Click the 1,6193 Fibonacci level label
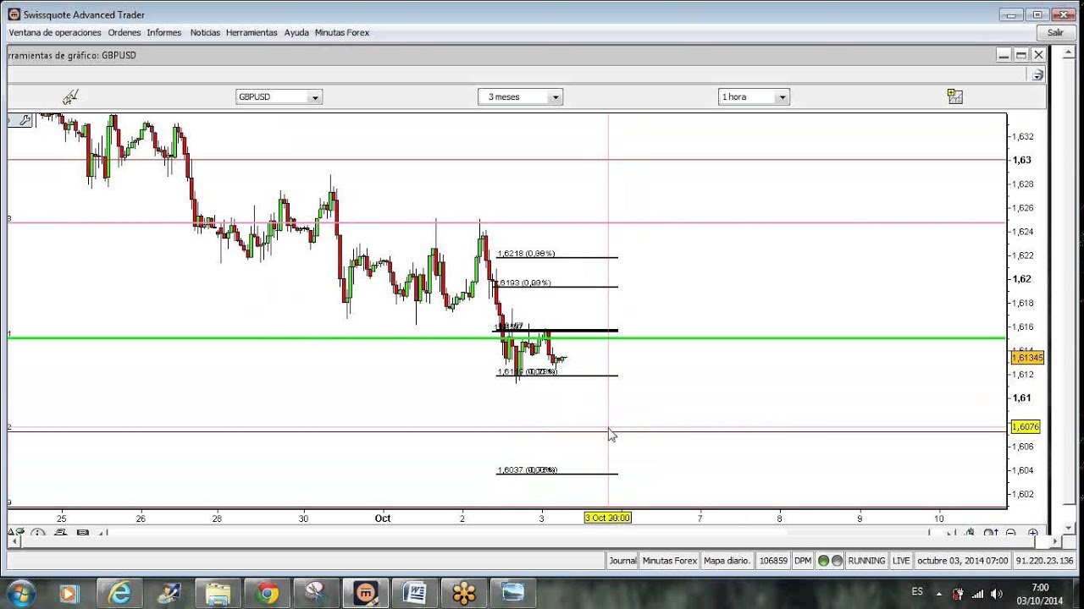Image resolution: width=1084 pixels, height=609 pixels. (x=524, y=283)
